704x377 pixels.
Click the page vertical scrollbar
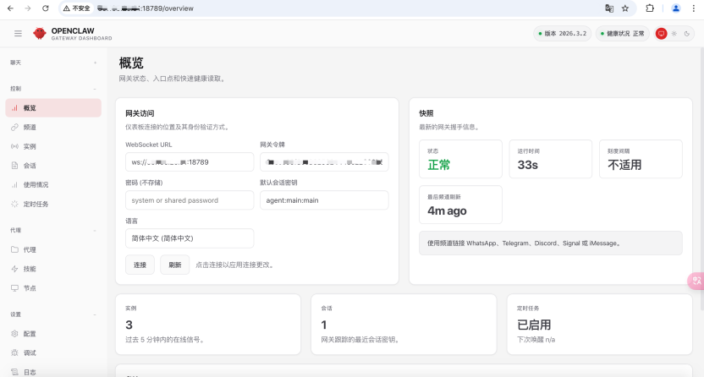(701, 179)
